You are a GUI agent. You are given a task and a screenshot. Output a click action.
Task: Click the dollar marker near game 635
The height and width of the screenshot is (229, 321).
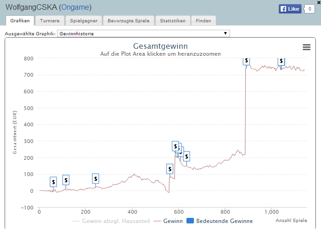pyautogui.click(x=186, y=157)
